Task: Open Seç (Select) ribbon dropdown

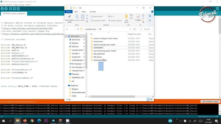Action: pyautogui.click(x=150, y=18)
